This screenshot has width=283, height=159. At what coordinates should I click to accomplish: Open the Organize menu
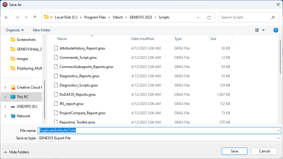(14, 30)
